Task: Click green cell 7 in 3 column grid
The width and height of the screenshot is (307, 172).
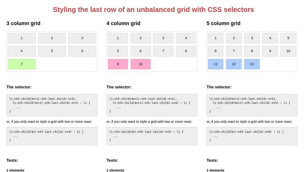Action: click(21, 64)
